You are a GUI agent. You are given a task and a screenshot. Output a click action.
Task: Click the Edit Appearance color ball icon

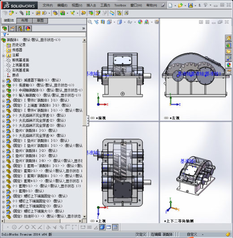coord(140,22)
